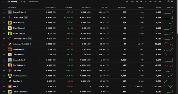
Task: Open Weasels In Stock name link
Action: point(19,60)
